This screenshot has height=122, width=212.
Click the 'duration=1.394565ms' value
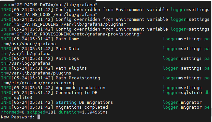83,112
